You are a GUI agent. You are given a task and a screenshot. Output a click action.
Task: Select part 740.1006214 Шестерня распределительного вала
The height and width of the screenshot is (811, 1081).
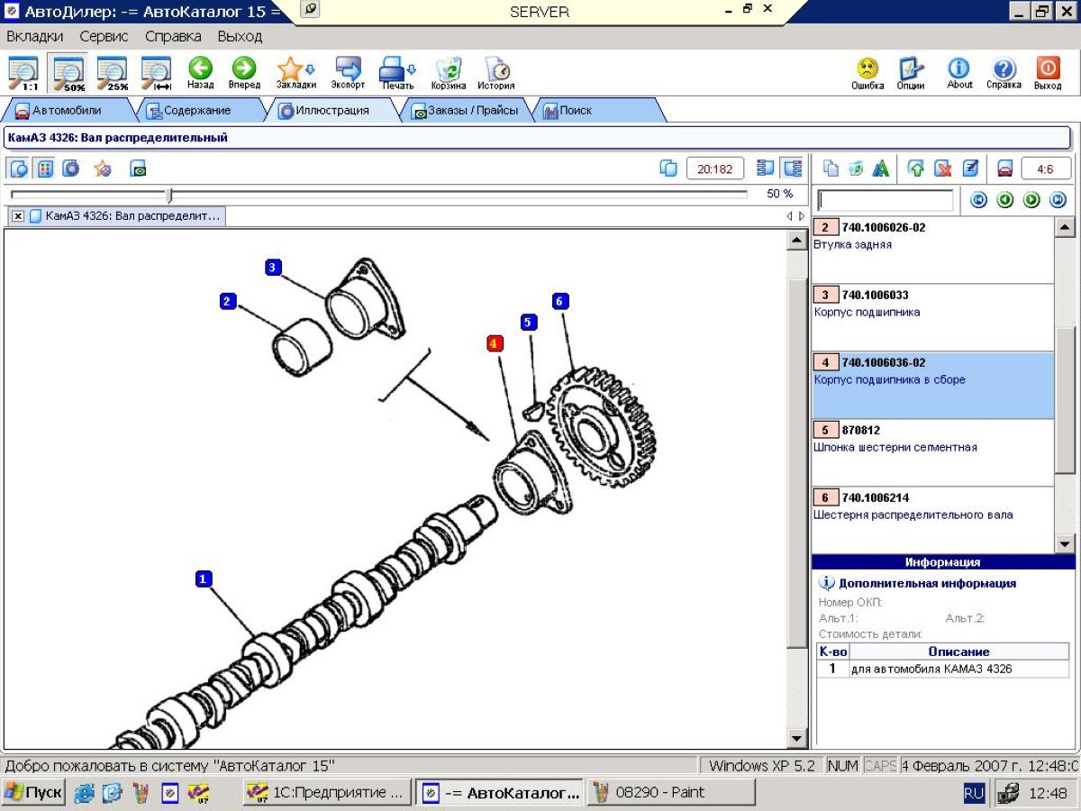932,521
